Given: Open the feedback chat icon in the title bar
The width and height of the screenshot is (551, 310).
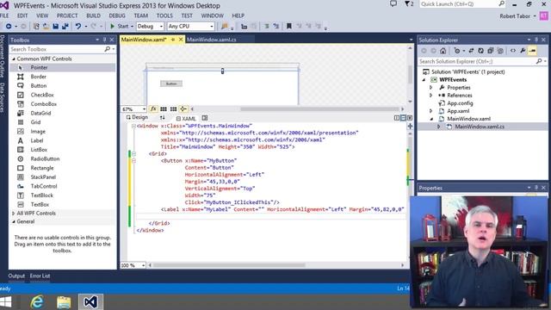Looking at the screenshot, I should [393, 3].
